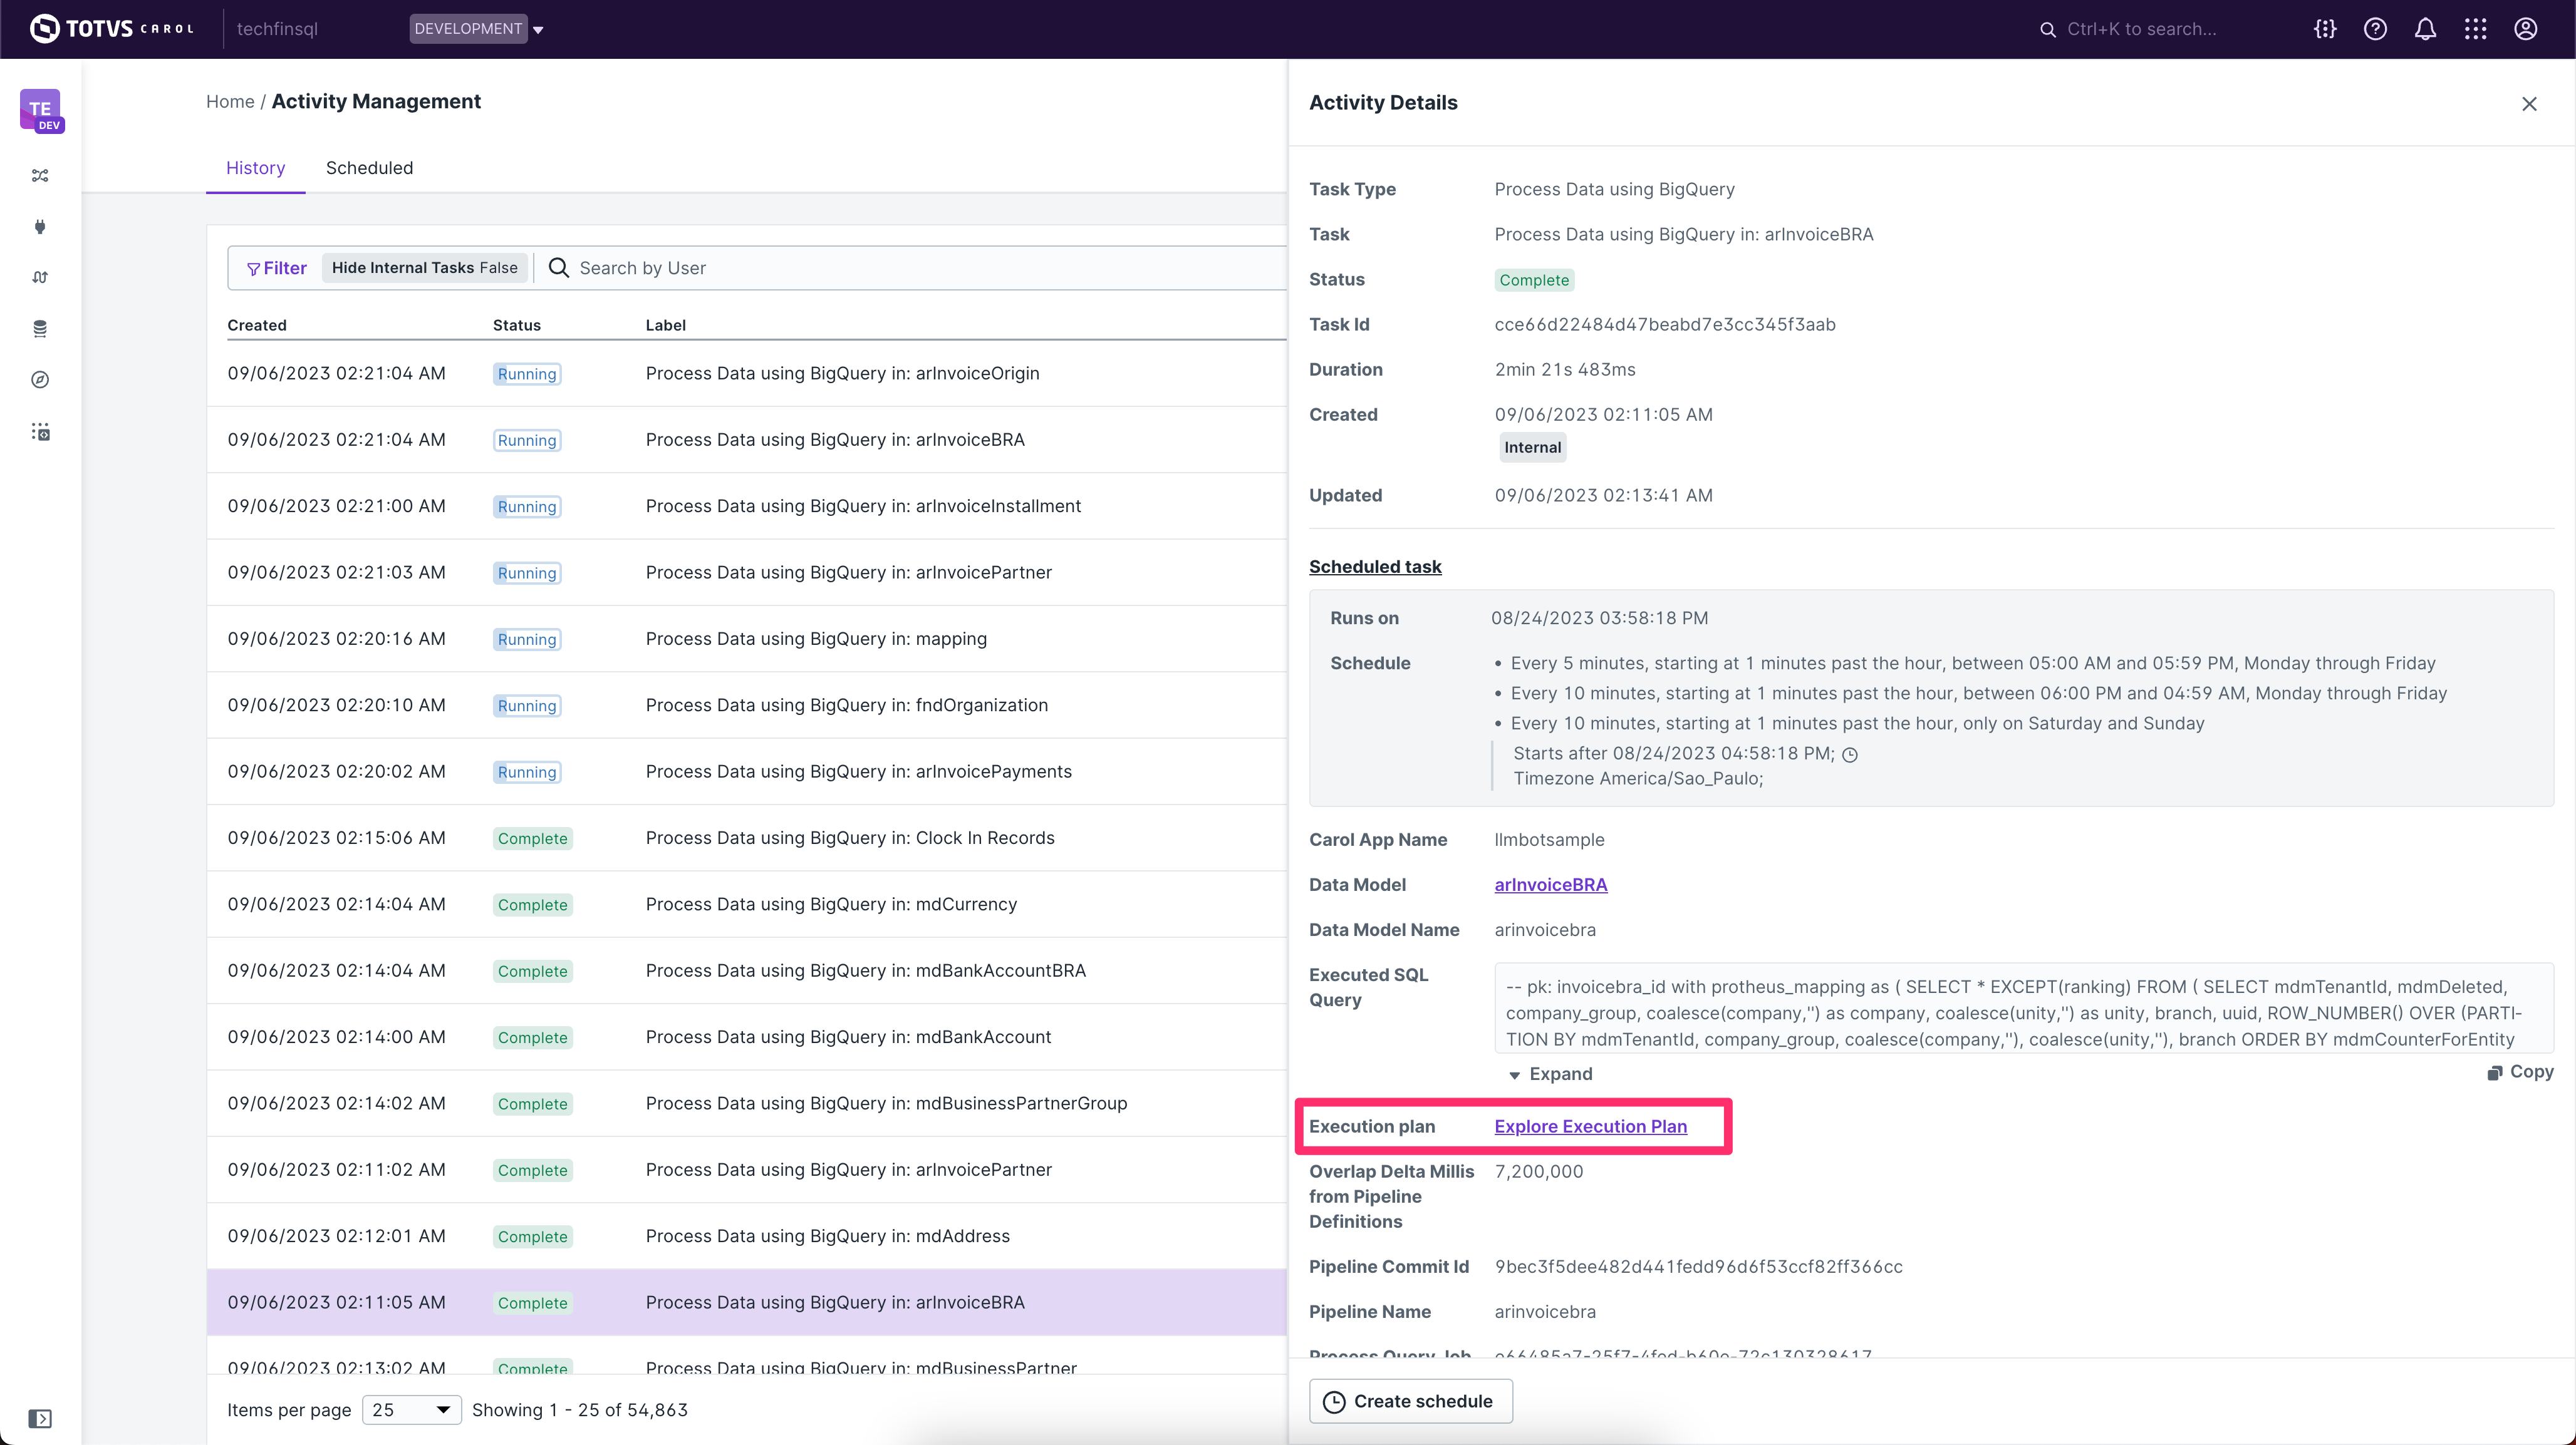Click the Hide Internal Tasks False chip

tap(424, 268)
